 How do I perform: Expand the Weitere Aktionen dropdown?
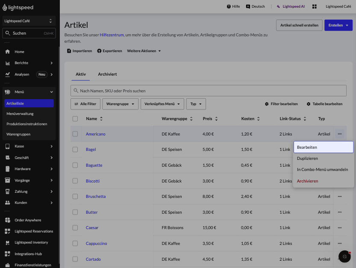pyautogui.click(x=144, y=51)
